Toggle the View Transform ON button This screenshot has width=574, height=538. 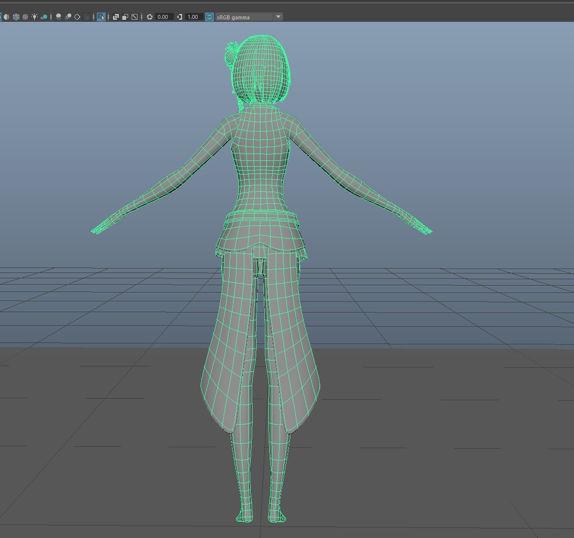(x=209, y=17)
